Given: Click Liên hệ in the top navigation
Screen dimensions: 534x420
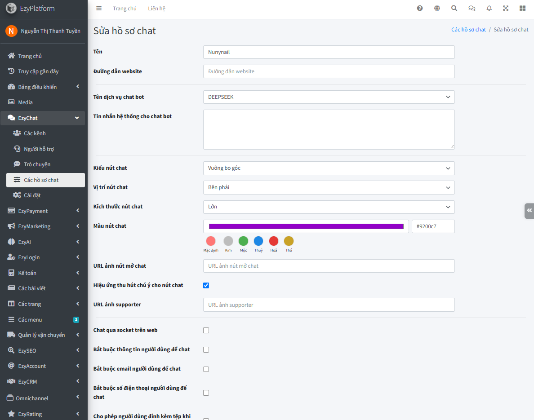Looking at the screenshot, I should pyautogui.click(x=157, y=9).
